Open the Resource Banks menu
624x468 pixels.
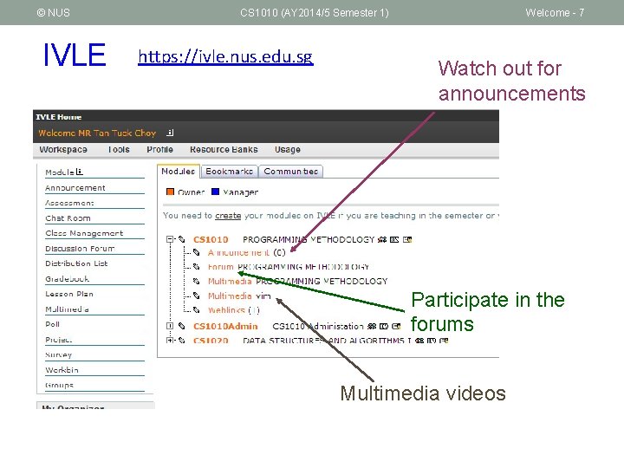point(224,150)
